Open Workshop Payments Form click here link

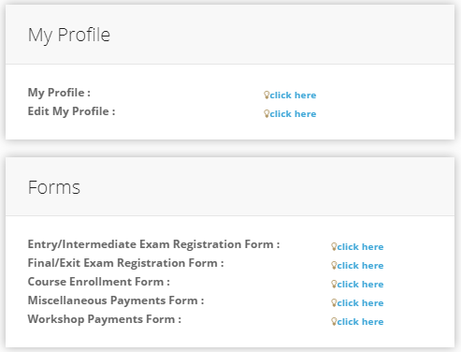pyautogui.click(x=360, y=322)
